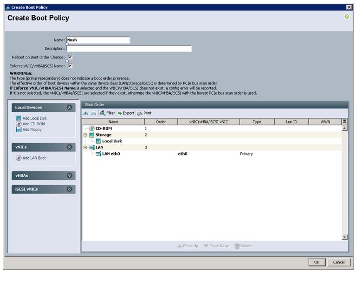Click the Delete button
Viewport: 356px width, 283px height.
tap(243, 246)
